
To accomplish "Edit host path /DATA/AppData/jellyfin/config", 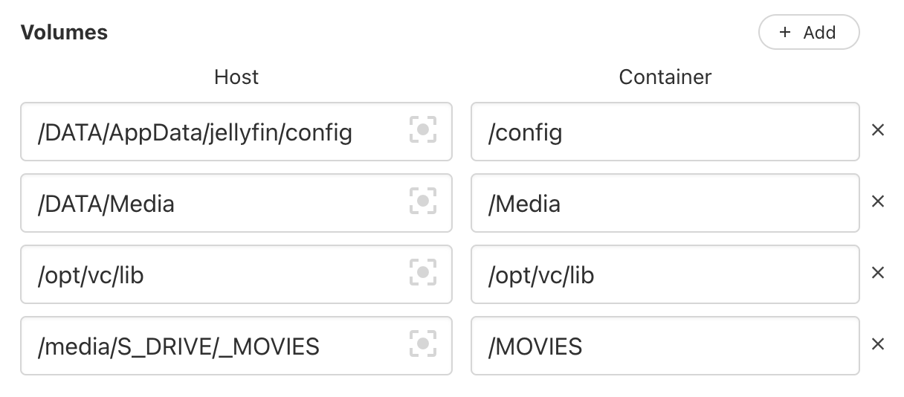I will 208,132.
